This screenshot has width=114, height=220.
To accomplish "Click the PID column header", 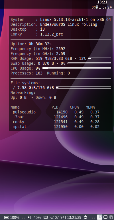I will (55, 107).
